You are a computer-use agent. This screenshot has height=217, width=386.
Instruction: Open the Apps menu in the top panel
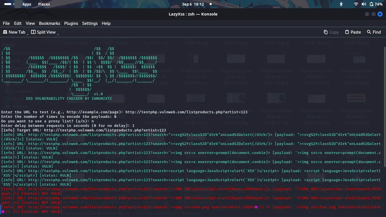(27, 4)
